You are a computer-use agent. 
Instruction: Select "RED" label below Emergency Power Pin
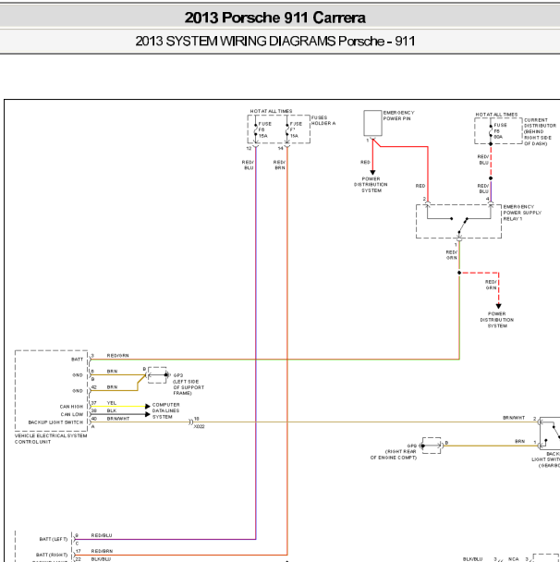pyautogui.click(x=365, y=163)
